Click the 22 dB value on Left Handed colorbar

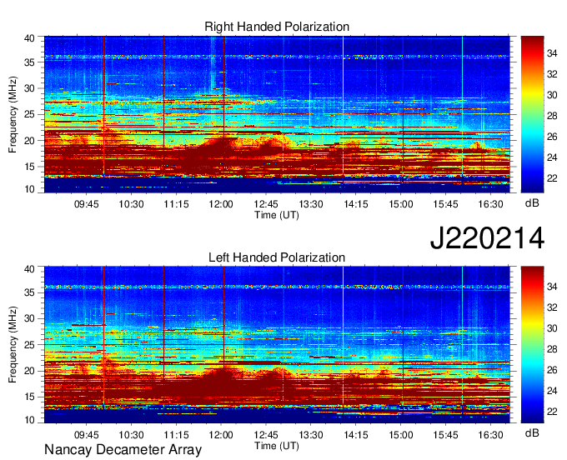(x=552, y=412)
